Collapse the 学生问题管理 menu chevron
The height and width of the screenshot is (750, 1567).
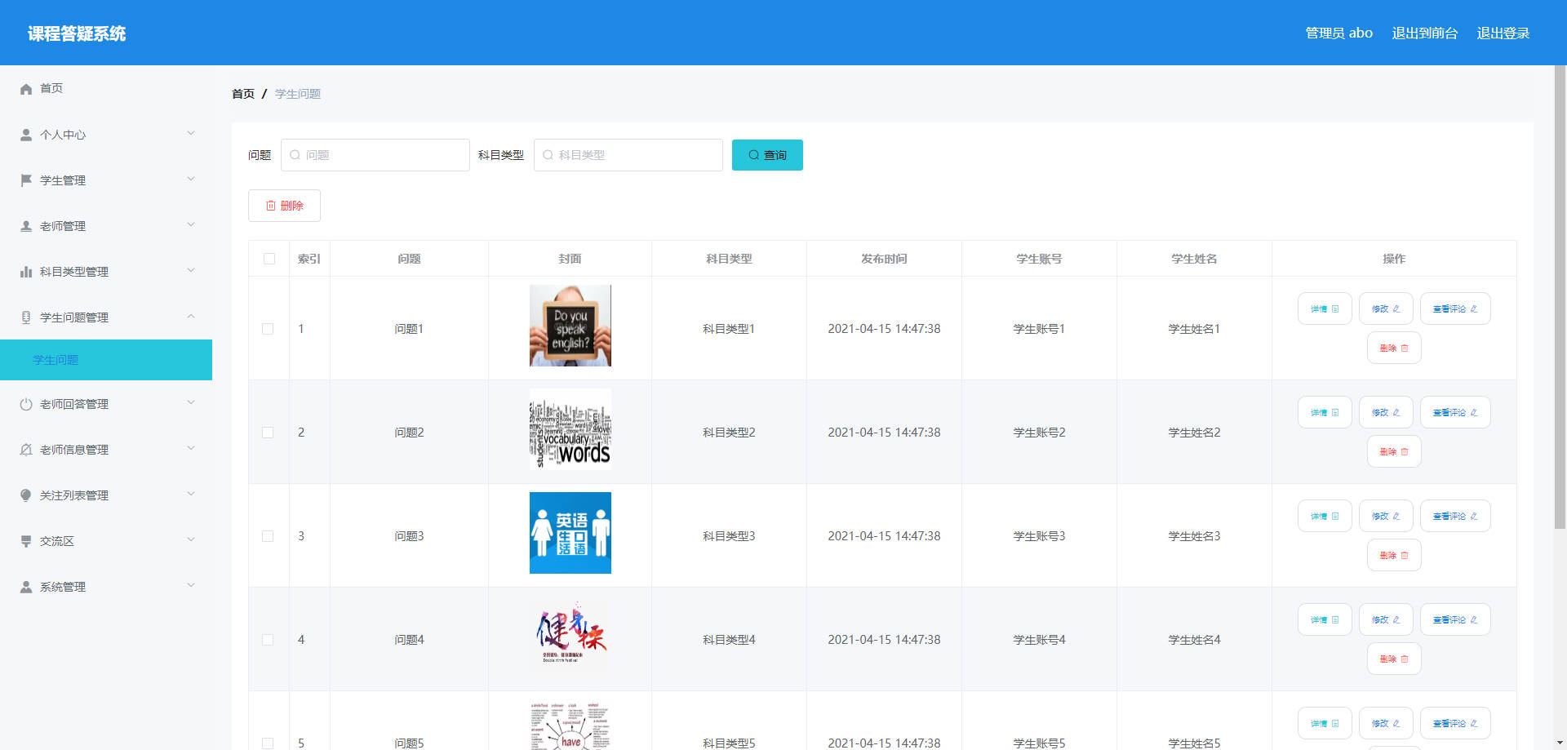191,316
